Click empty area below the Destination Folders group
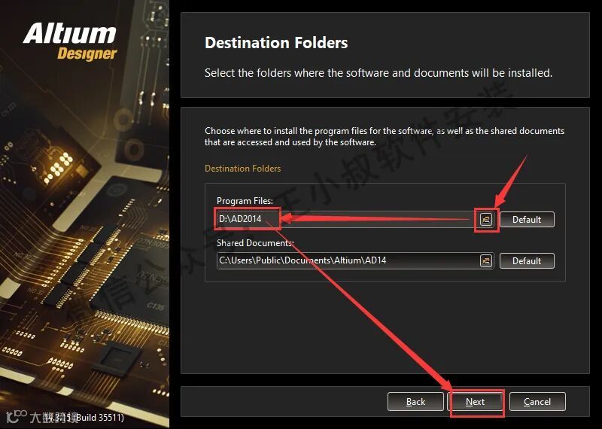Viewport: 602px width, 429px height. pos(385,327)
